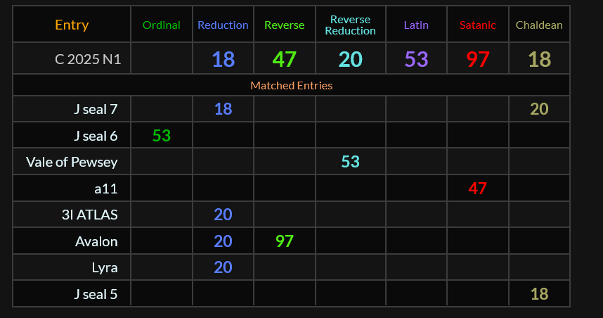Open the J seal 7 matched entry
Image resolution: width=603 pixels, height=318 pixels.
[95, 109]
